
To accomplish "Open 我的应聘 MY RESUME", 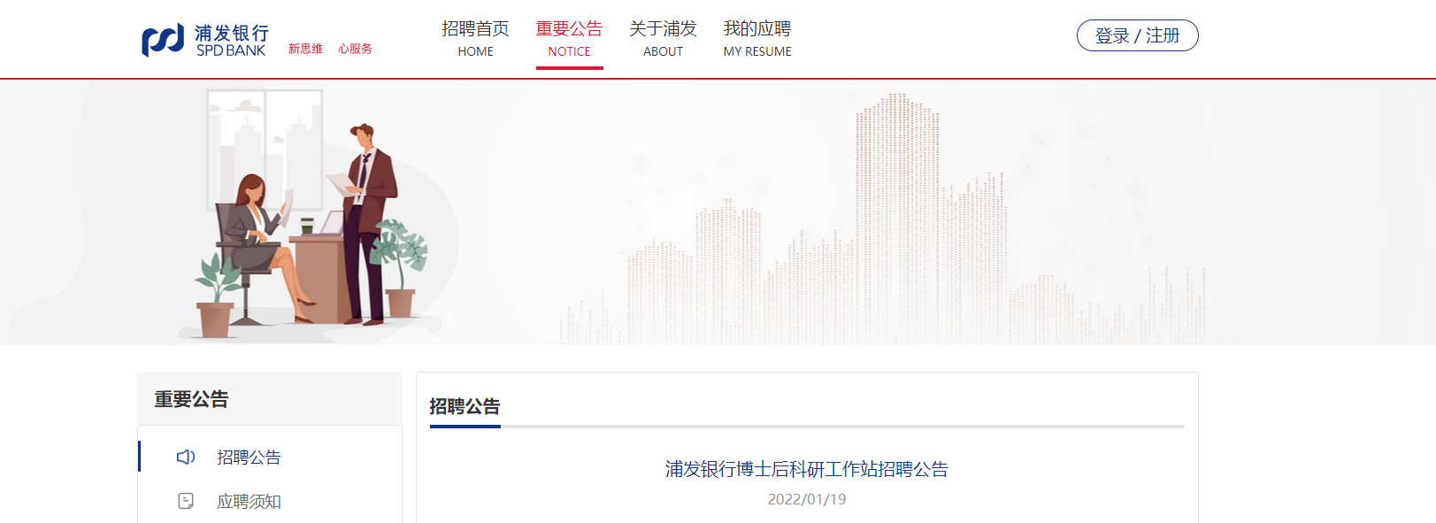I will 757,39.
